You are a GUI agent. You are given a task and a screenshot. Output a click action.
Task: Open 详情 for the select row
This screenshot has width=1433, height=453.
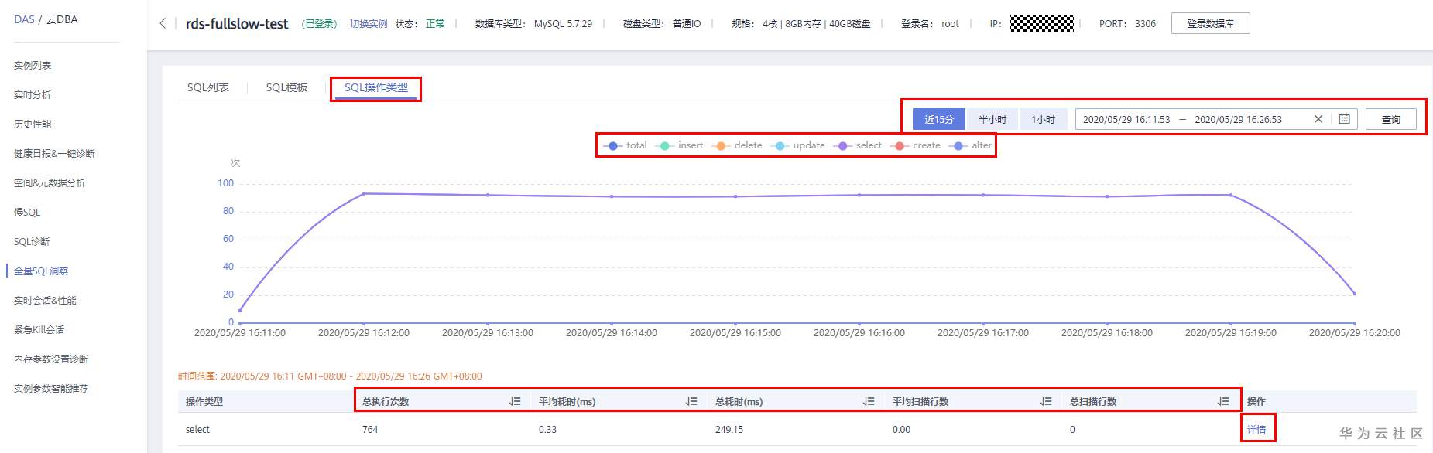tap(1256, 430)
